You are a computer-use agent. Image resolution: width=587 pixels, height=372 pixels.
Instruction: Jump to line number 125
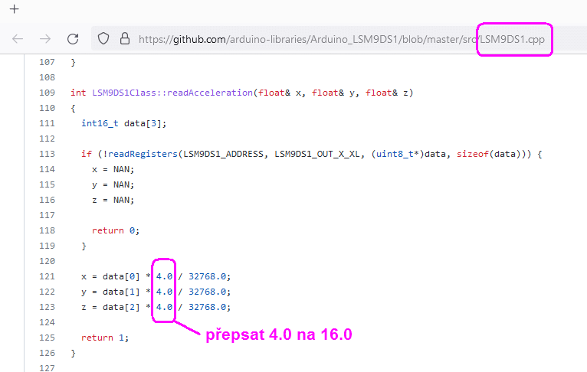pyautogui.click(x=46, y=338)
